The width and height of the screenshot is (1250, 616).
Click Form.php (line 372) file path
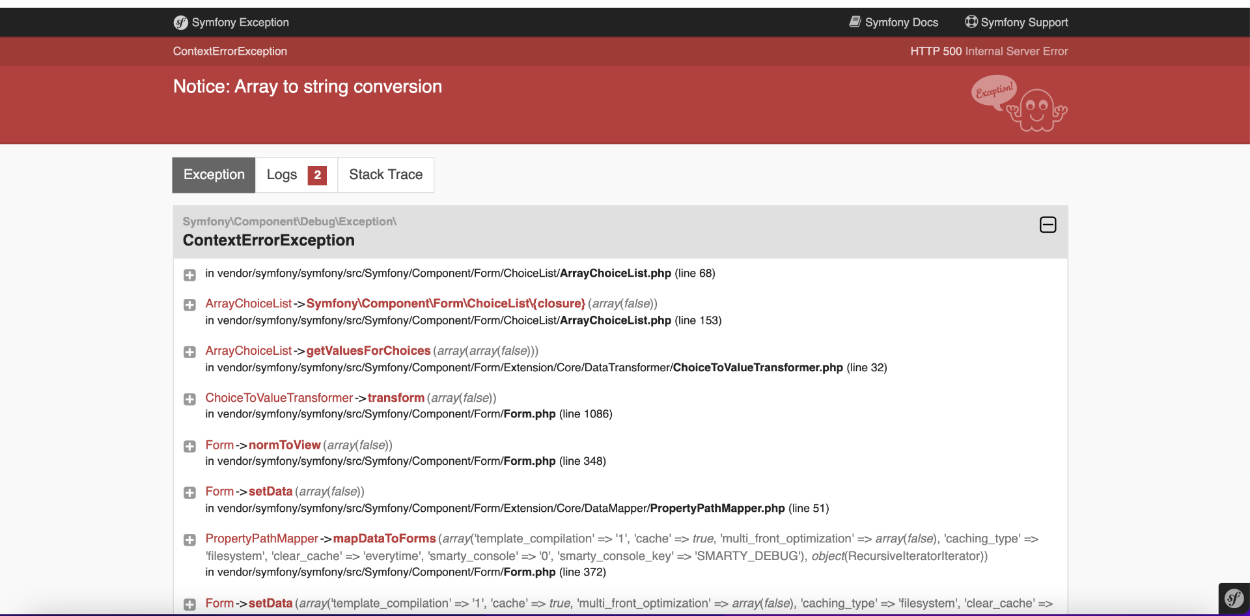click(x=405, y=572)
